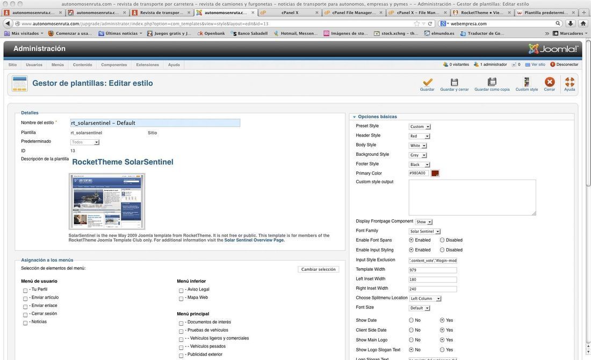Open the Ayuda lifebuoy icon

click(570, 82)
